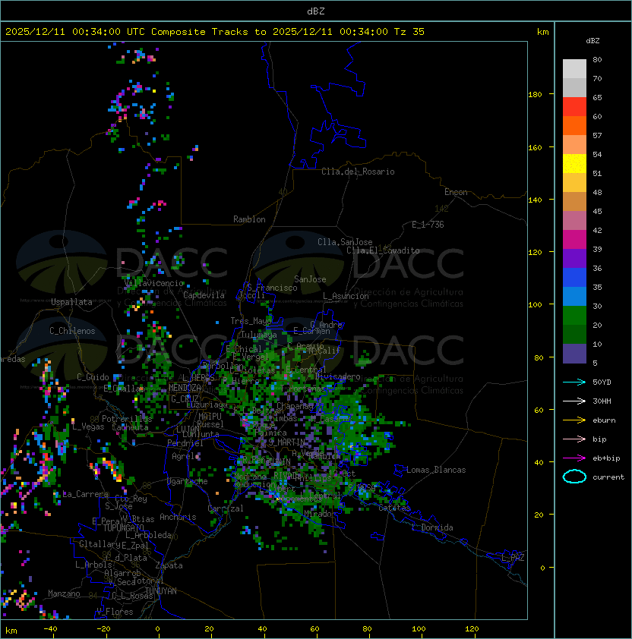
Task: Click the 'Uspallata' map label
Action: tap(71, 302)
